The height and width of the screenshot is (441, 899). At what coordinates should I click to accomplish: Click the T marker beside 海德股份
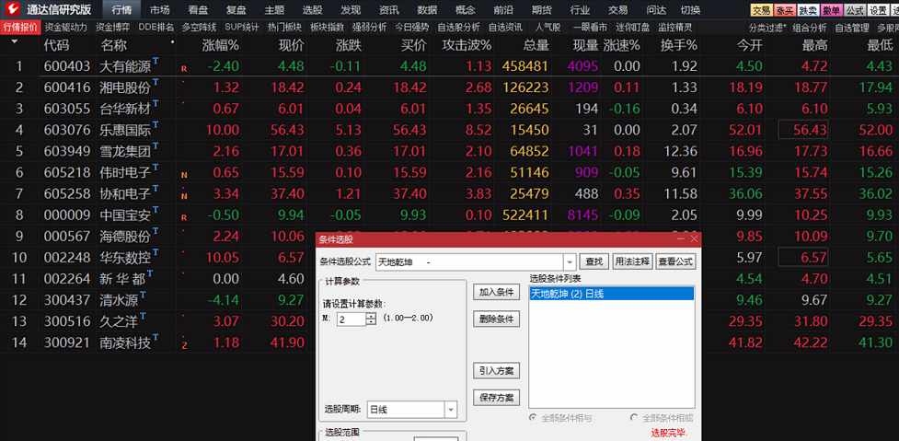point(156,231)
